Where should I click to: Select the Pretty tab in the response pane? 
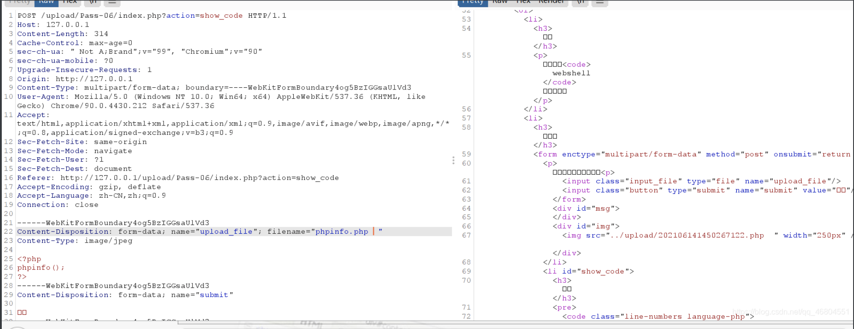click(473, 2)
